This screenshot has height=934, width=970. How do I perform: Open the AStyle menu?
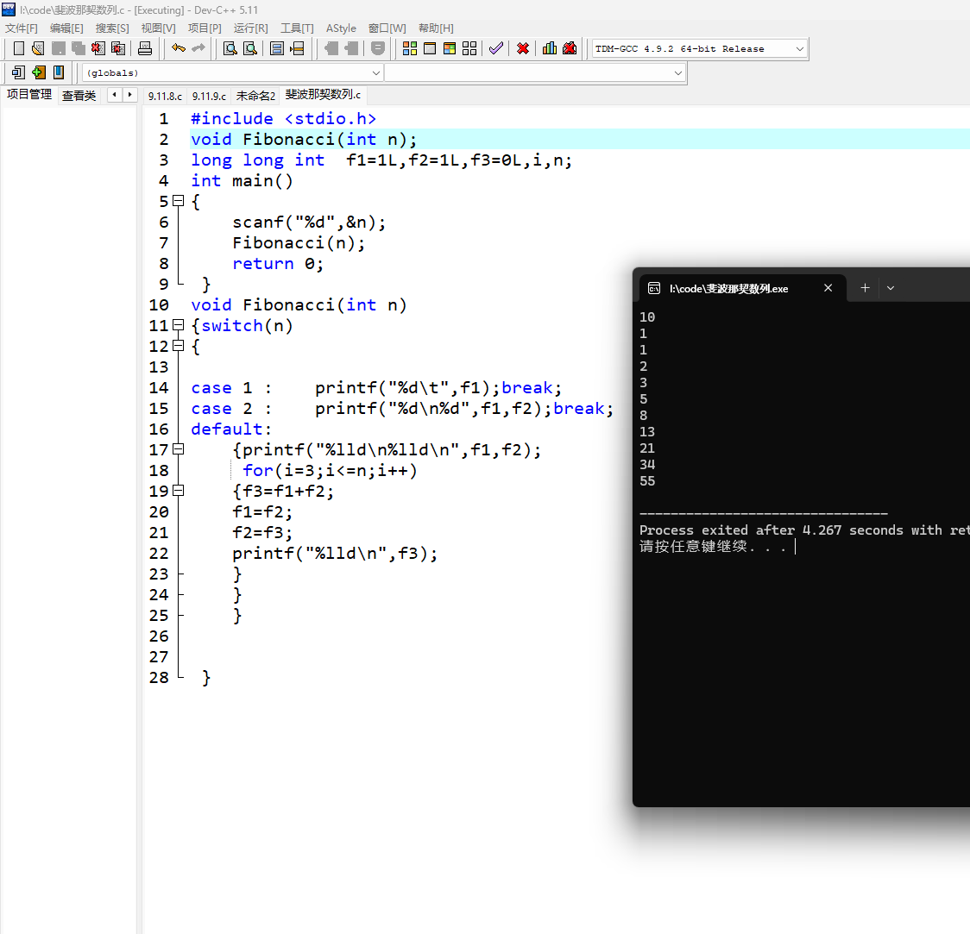(341, 28)
